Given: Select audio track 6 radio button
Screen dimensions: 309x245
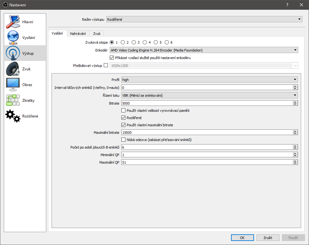Looking at the screenshot, I should 167,42.
